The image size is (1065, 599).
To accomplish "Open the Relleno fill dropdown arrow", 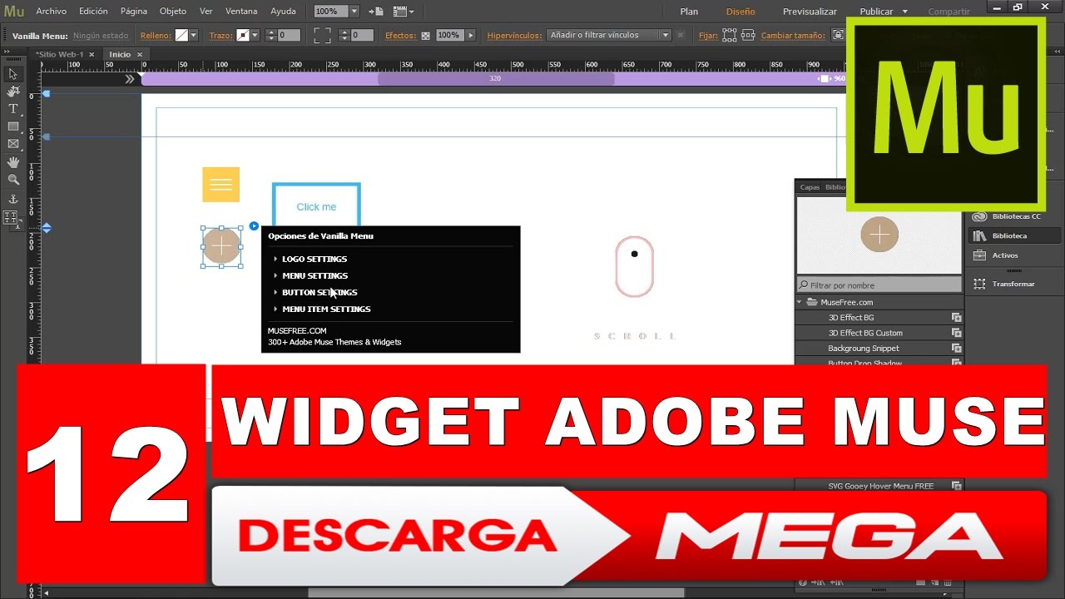I will click(194, 36).
